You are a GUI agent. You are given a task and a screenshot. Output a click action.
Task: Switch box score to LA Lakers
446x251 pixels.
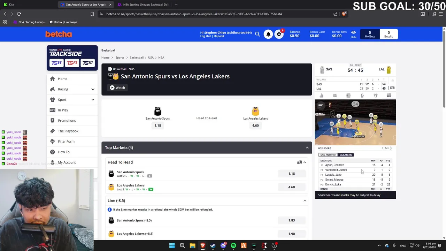point(346,155)
